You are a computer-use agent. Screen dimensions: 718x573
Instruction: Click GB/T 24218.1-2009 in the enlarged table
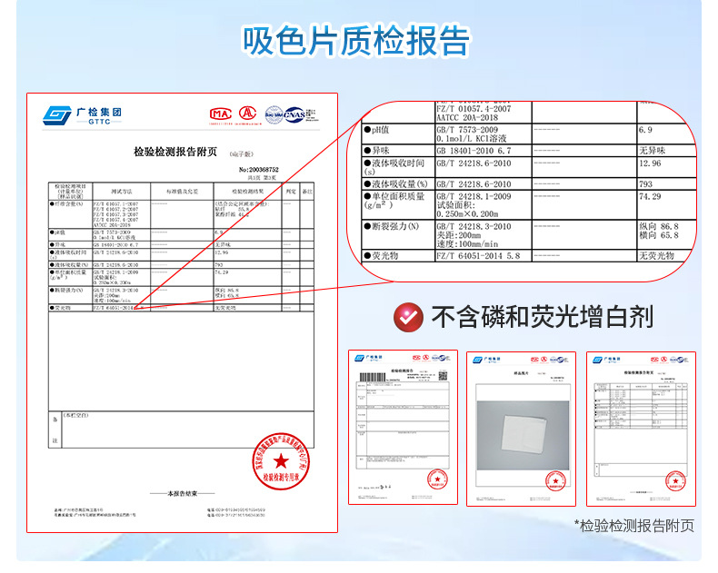coord(474,196)
